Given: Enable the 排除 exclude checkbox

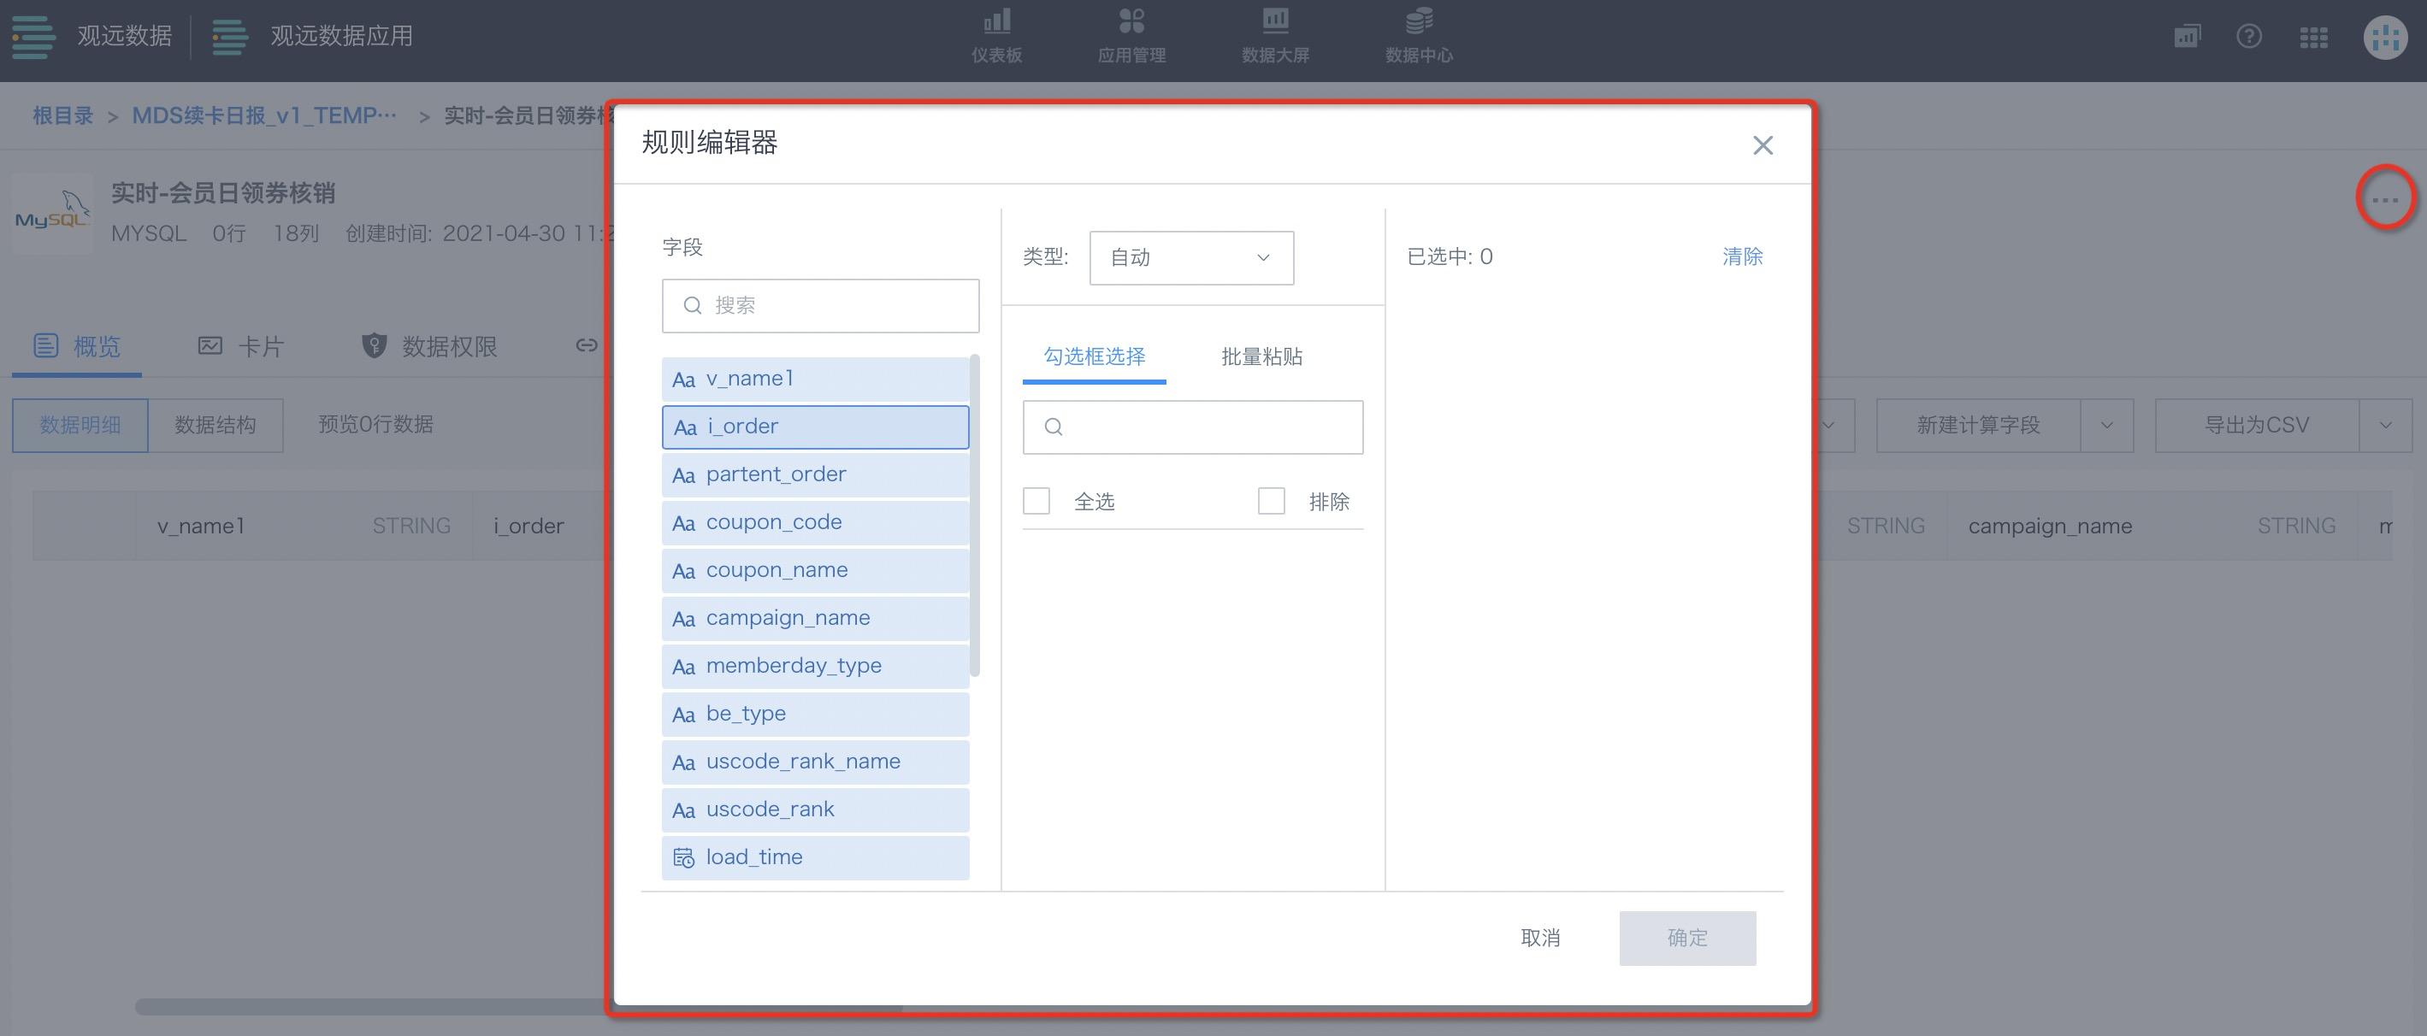Looking at the screenshot, I should pyautogui.click(x=1271, y=501).
